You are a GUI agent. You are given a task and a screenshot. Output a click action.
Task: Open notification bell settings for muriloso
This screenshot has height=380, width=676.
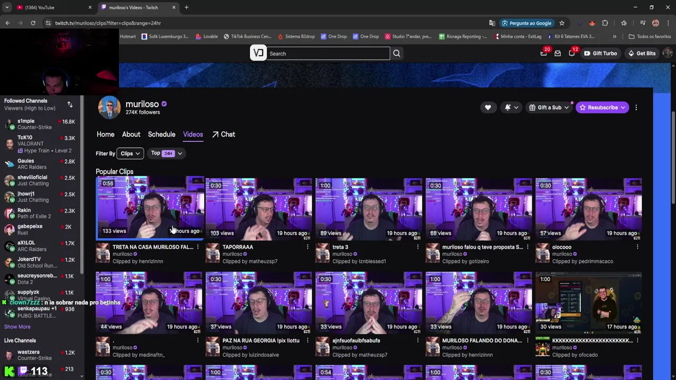tap(511, 108)
